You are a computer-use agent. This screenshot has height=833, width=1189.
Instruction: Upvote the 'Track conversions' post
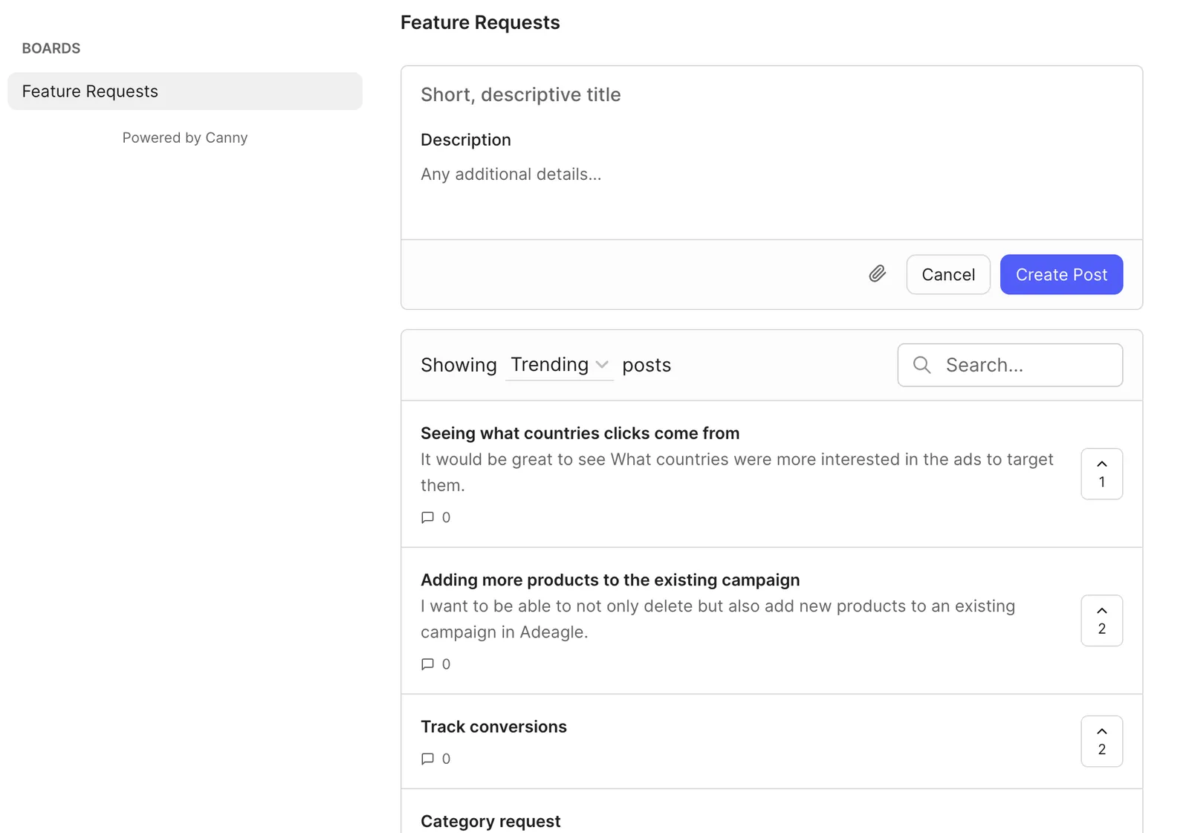click(x=1102, y=742)
